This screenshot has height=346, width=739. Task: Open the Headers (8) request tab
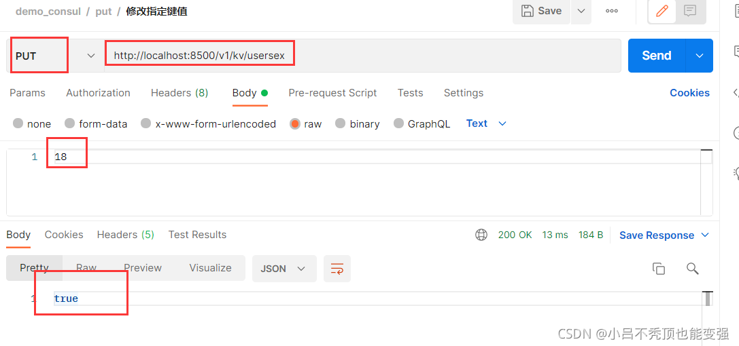pos(179,93)
